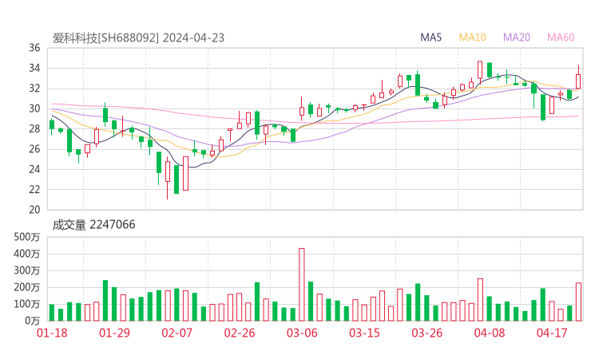Click the 36 price axis label
Viewport: 591px width, 351px height.
coord(34,48)
